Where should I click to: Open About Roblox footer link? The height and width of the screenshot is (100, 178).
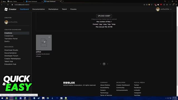pos(105,85)
